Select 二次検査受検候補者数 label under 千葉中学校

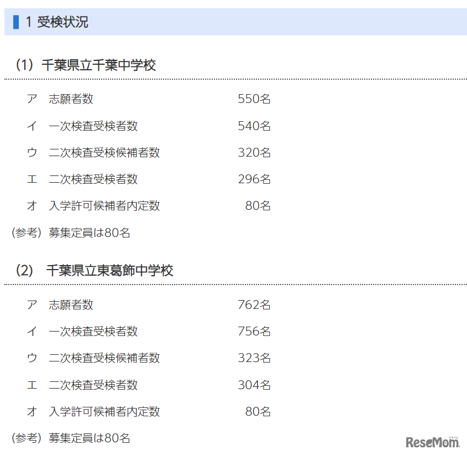[x=104, y=153]
